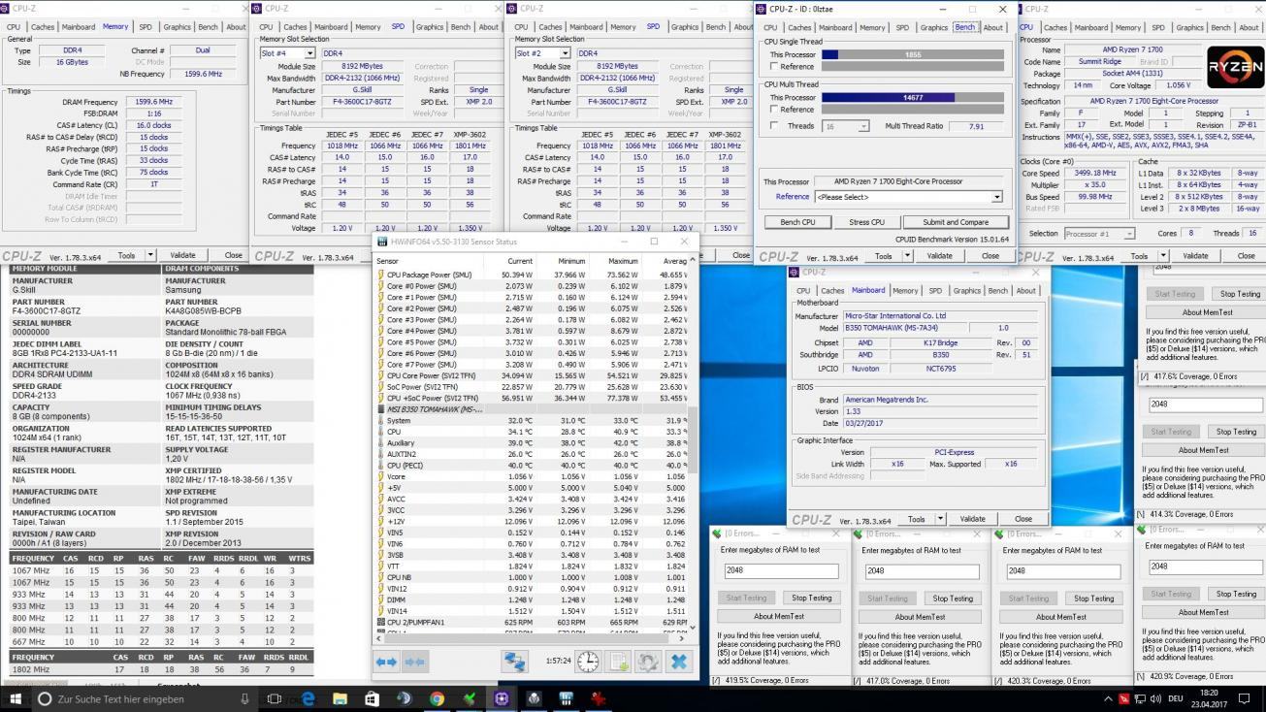Image resolution: width=1266 pixels, height=712 pixels.
Task: Click HWiNFO network/remote computers icon
Action: (x=515, y=662)
